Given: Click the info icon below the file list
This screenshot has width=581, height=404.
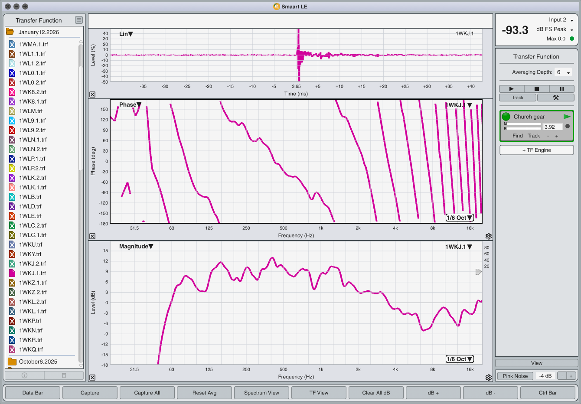Looking at the screenshot, I should click(24, 375).
